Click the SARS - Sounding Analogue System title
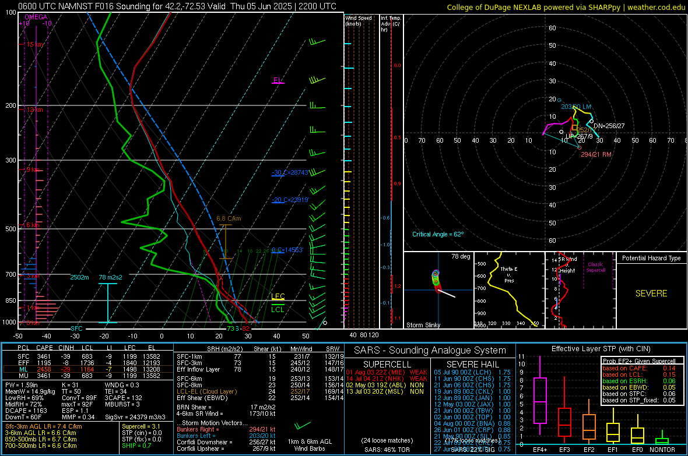This screenshot has height=456, width=688. (430, 350)
